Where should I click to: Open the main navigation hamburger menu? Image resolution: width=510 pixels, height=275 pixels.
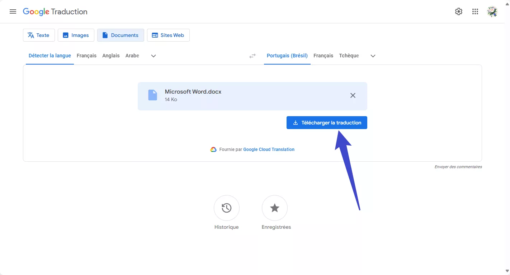13,11
